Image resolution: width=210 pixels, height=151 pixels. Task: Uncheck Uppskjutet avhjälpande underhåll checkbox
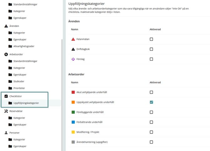tap(151, 102)
